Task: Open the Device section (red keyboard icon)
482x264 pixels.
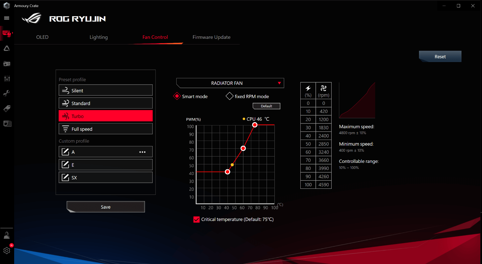Action: click(x=7, y=33)
